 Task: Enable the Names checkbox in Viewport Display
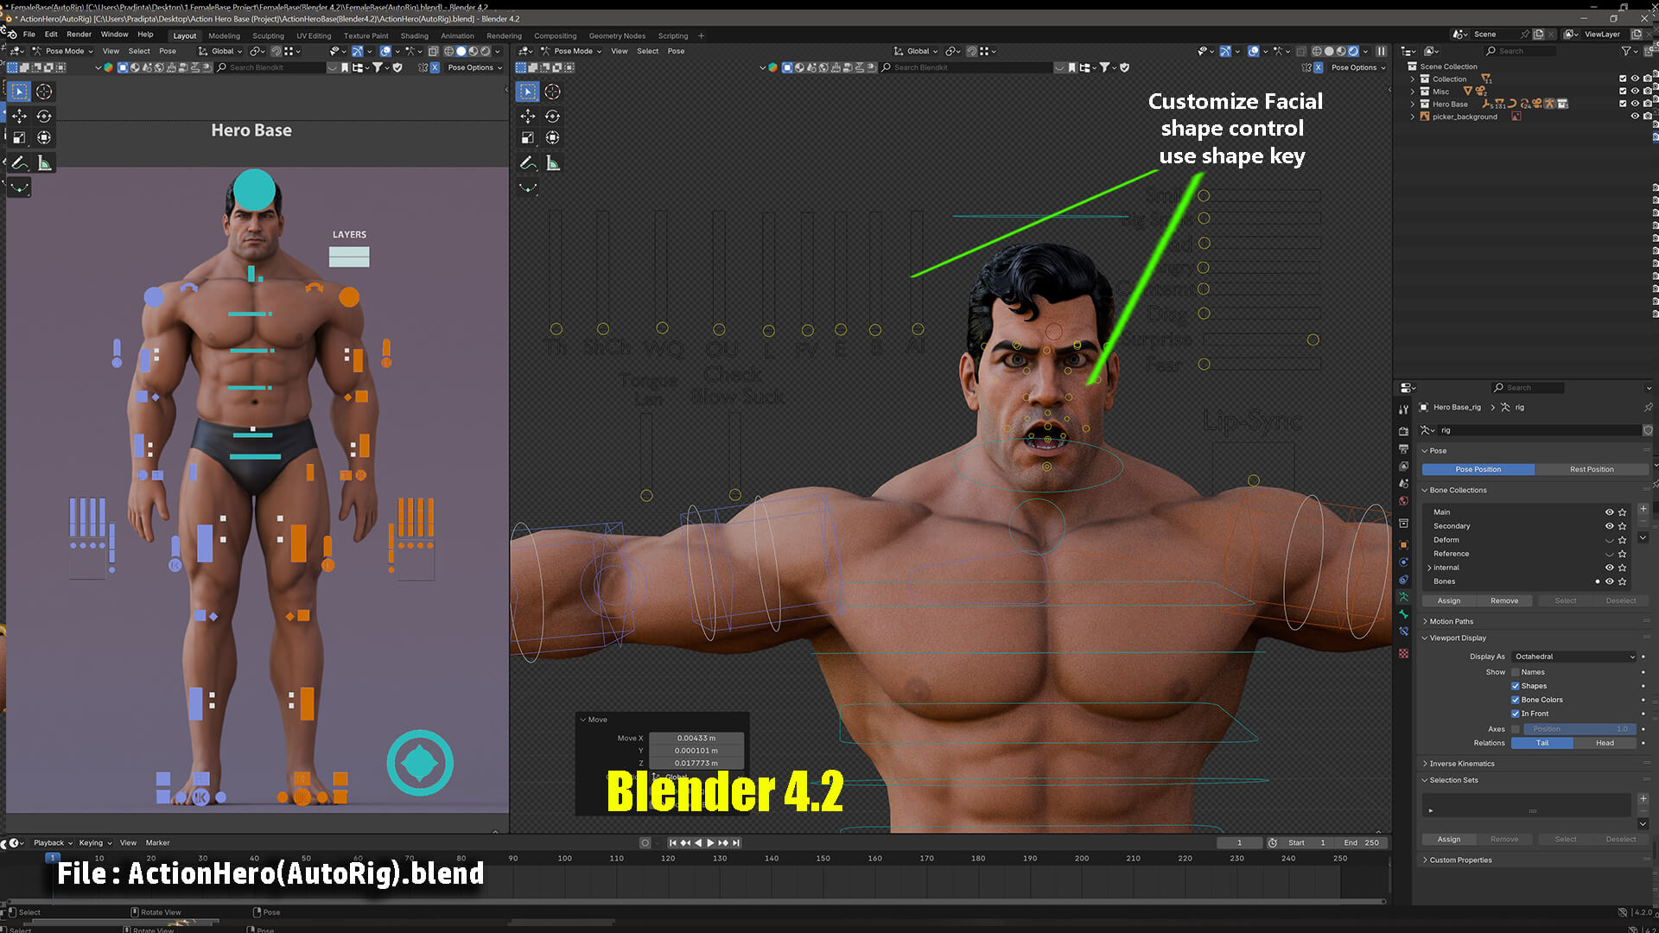coord(1515,672)
